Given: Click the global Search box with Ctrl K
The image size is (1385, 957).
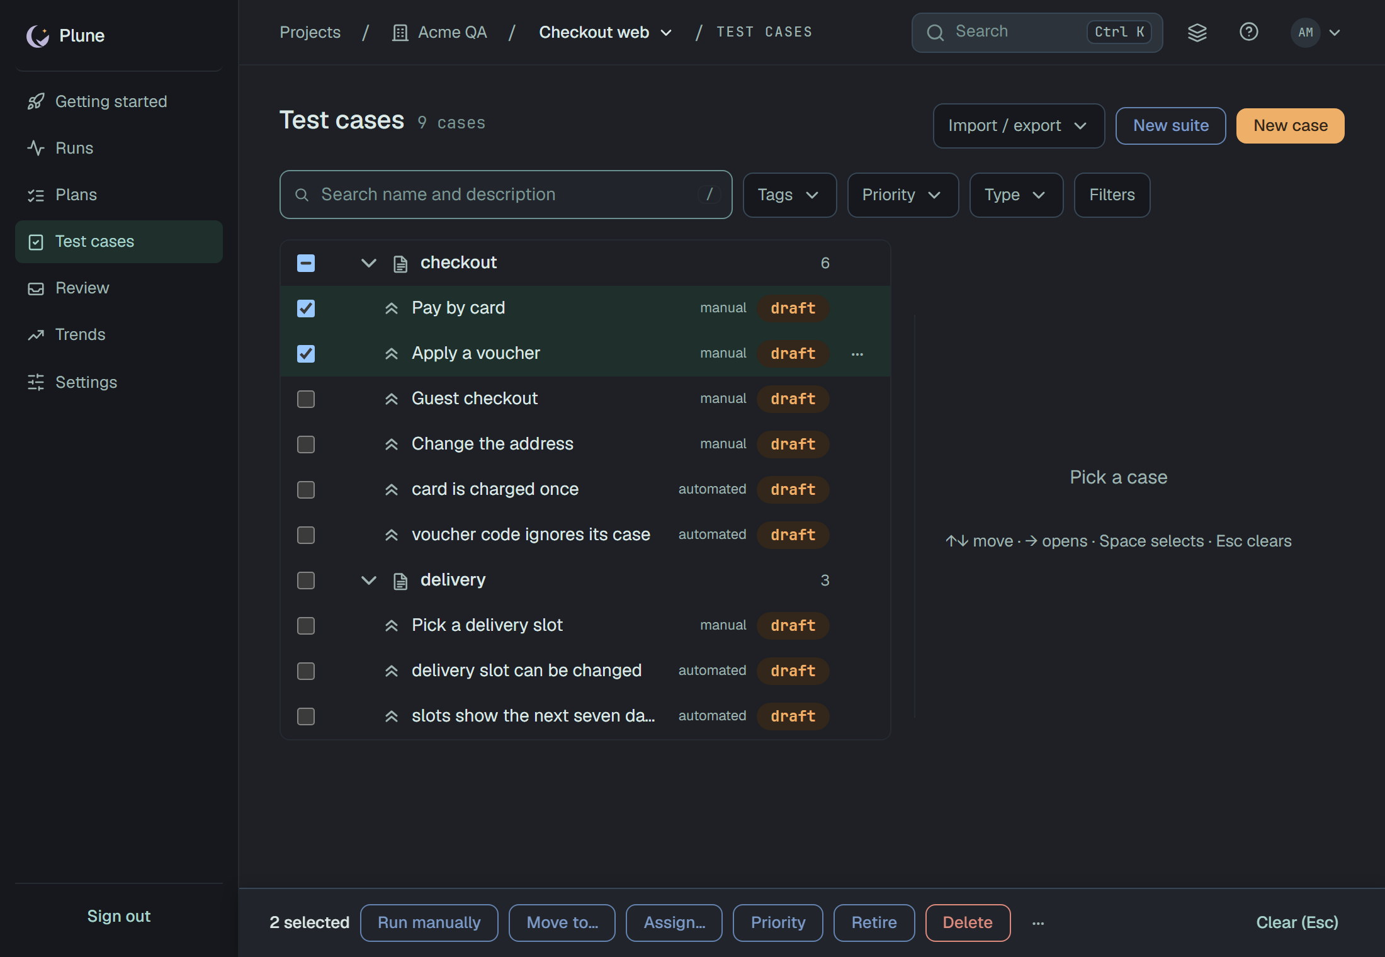Looking at the screenshot, I should tap(1037, 33).
